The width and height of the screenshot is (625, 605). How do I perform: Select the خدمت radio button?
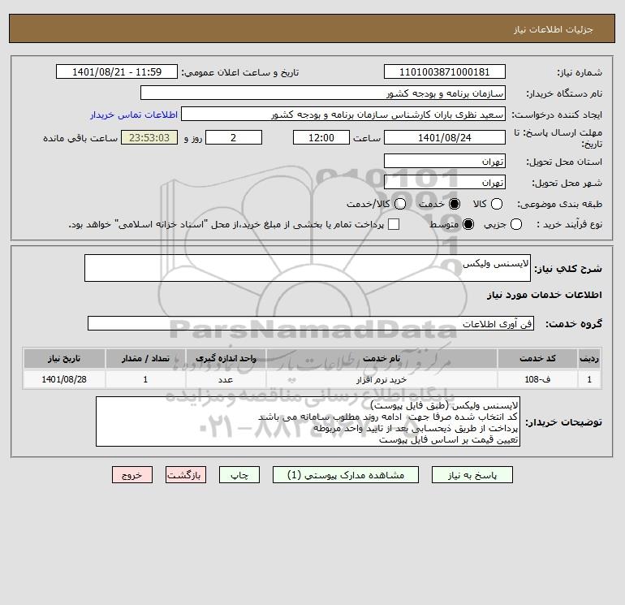(x=454, y=204)
